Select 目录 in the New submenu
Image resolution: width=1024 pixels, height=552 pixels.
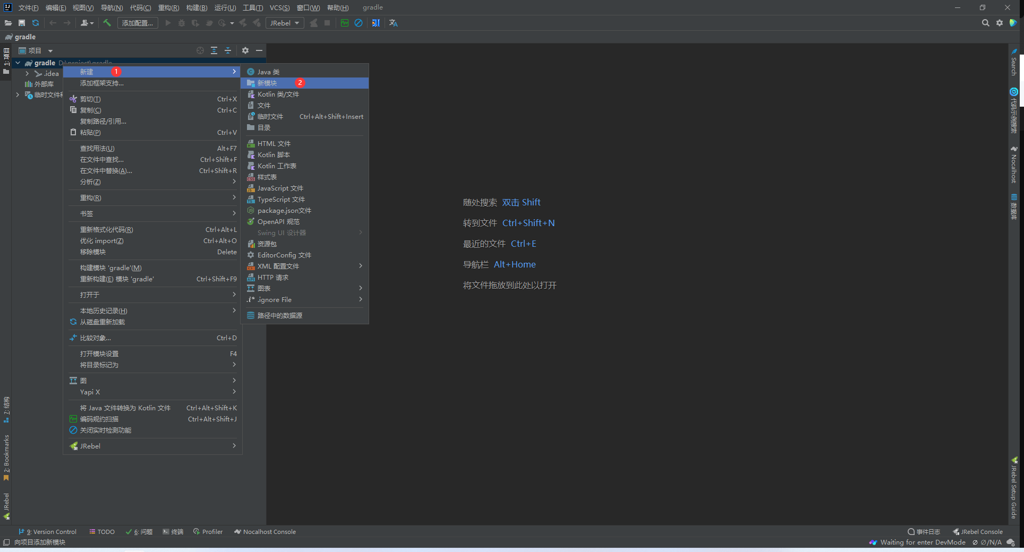305,127
